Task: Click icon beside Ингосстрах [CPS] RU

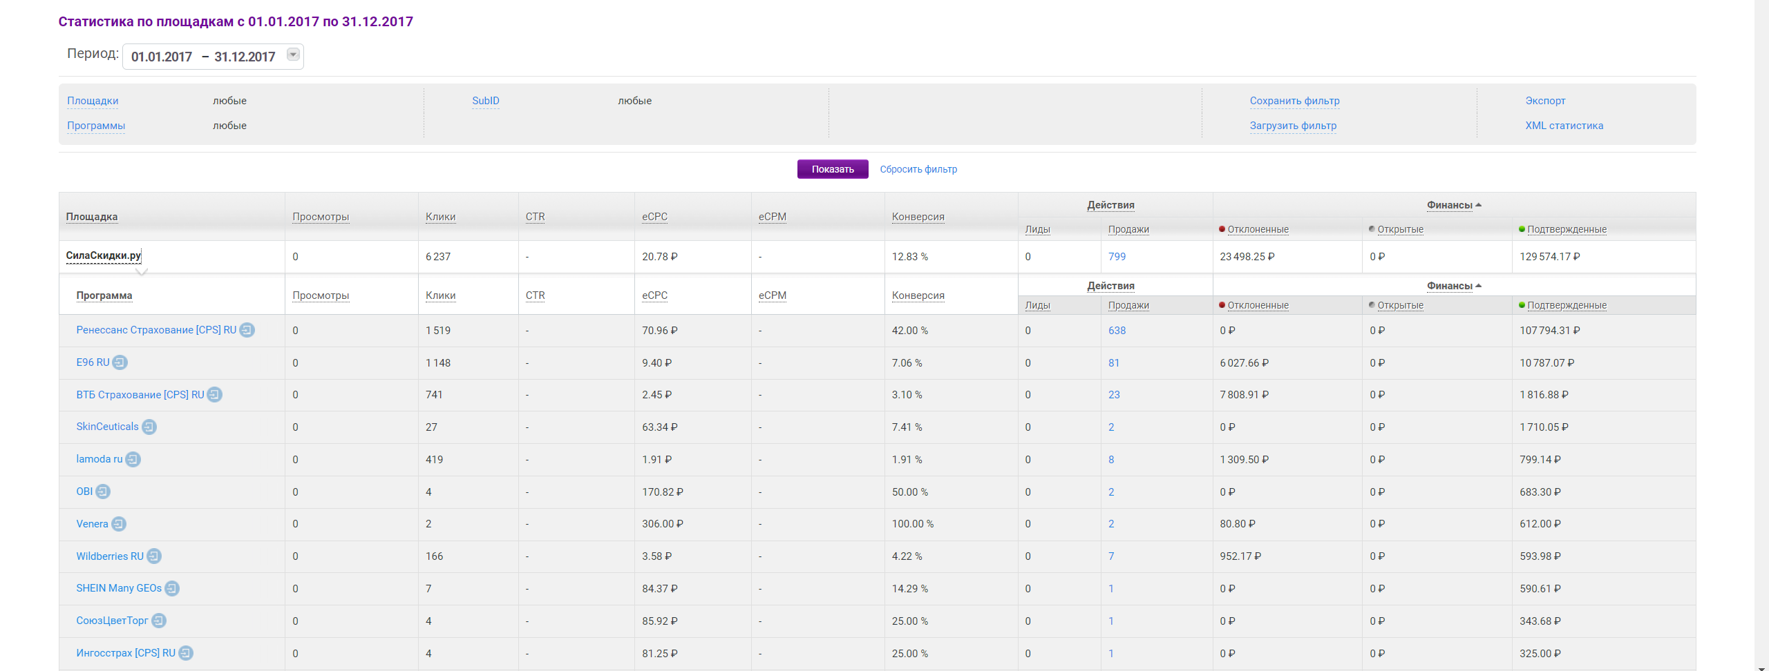Action: (186, 653)
